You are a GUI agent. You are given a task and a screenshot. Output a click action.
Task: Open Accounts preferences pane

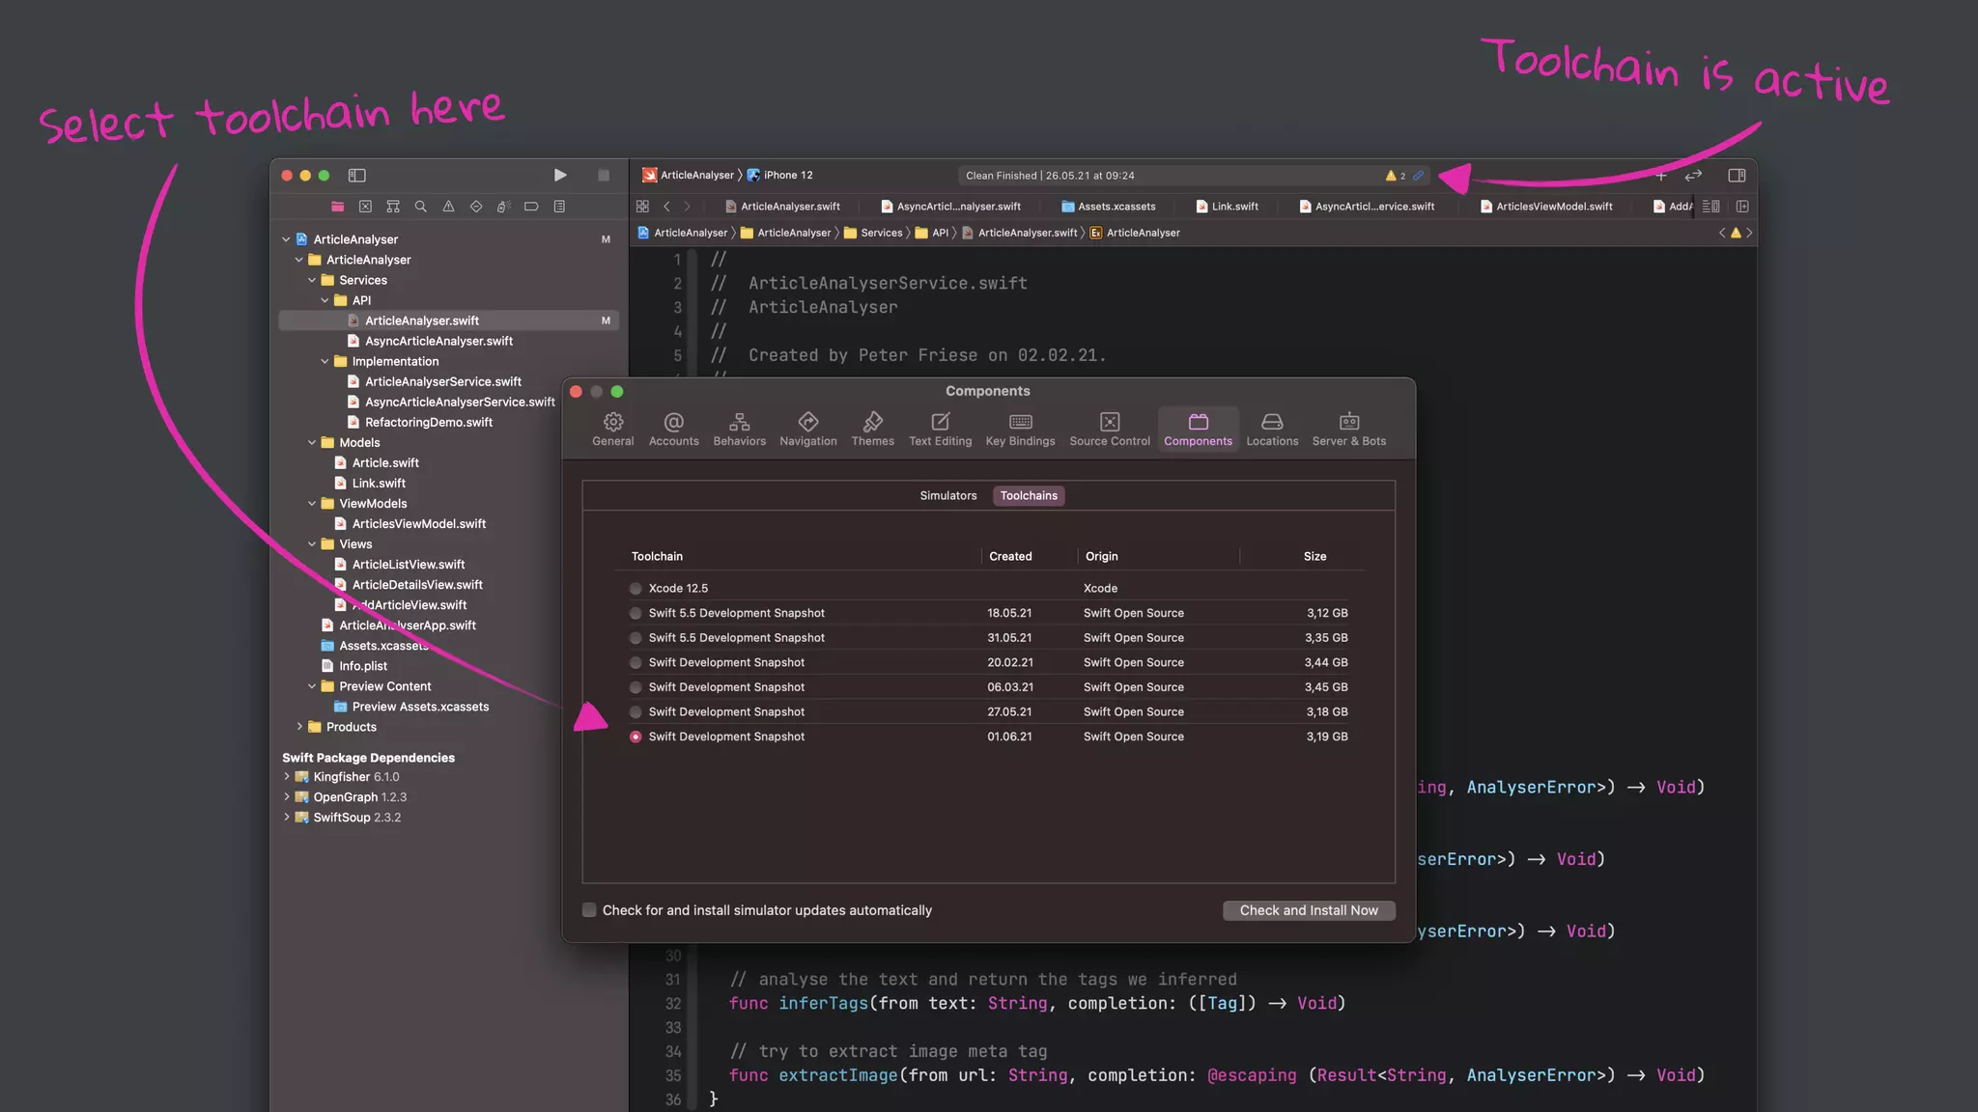[x=673, y=430]
